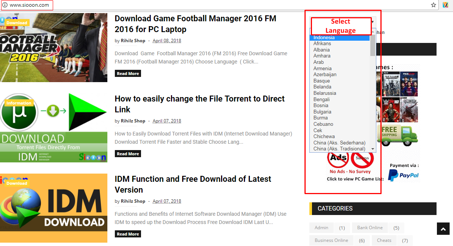Click Download tag on IDM thumbnail
453x246 pixels.
coord(17,183)
